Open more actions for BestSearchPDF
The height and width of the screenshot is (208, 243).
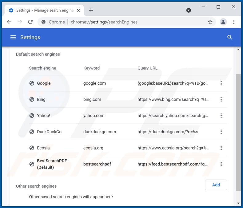point(221,164)
